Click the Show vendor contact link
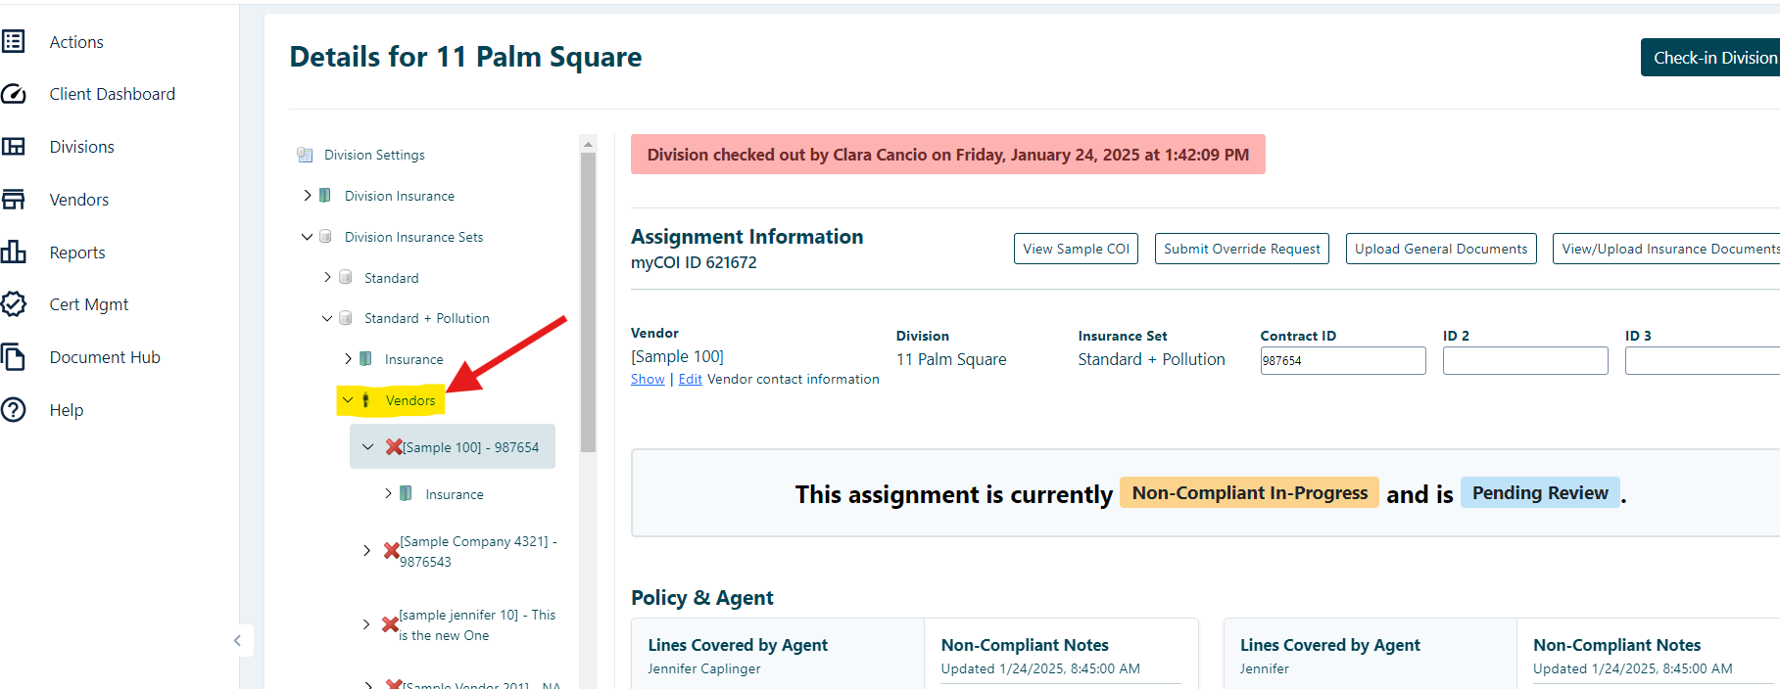This screenshot has height=689, width=1780. (x=648, y=380)
